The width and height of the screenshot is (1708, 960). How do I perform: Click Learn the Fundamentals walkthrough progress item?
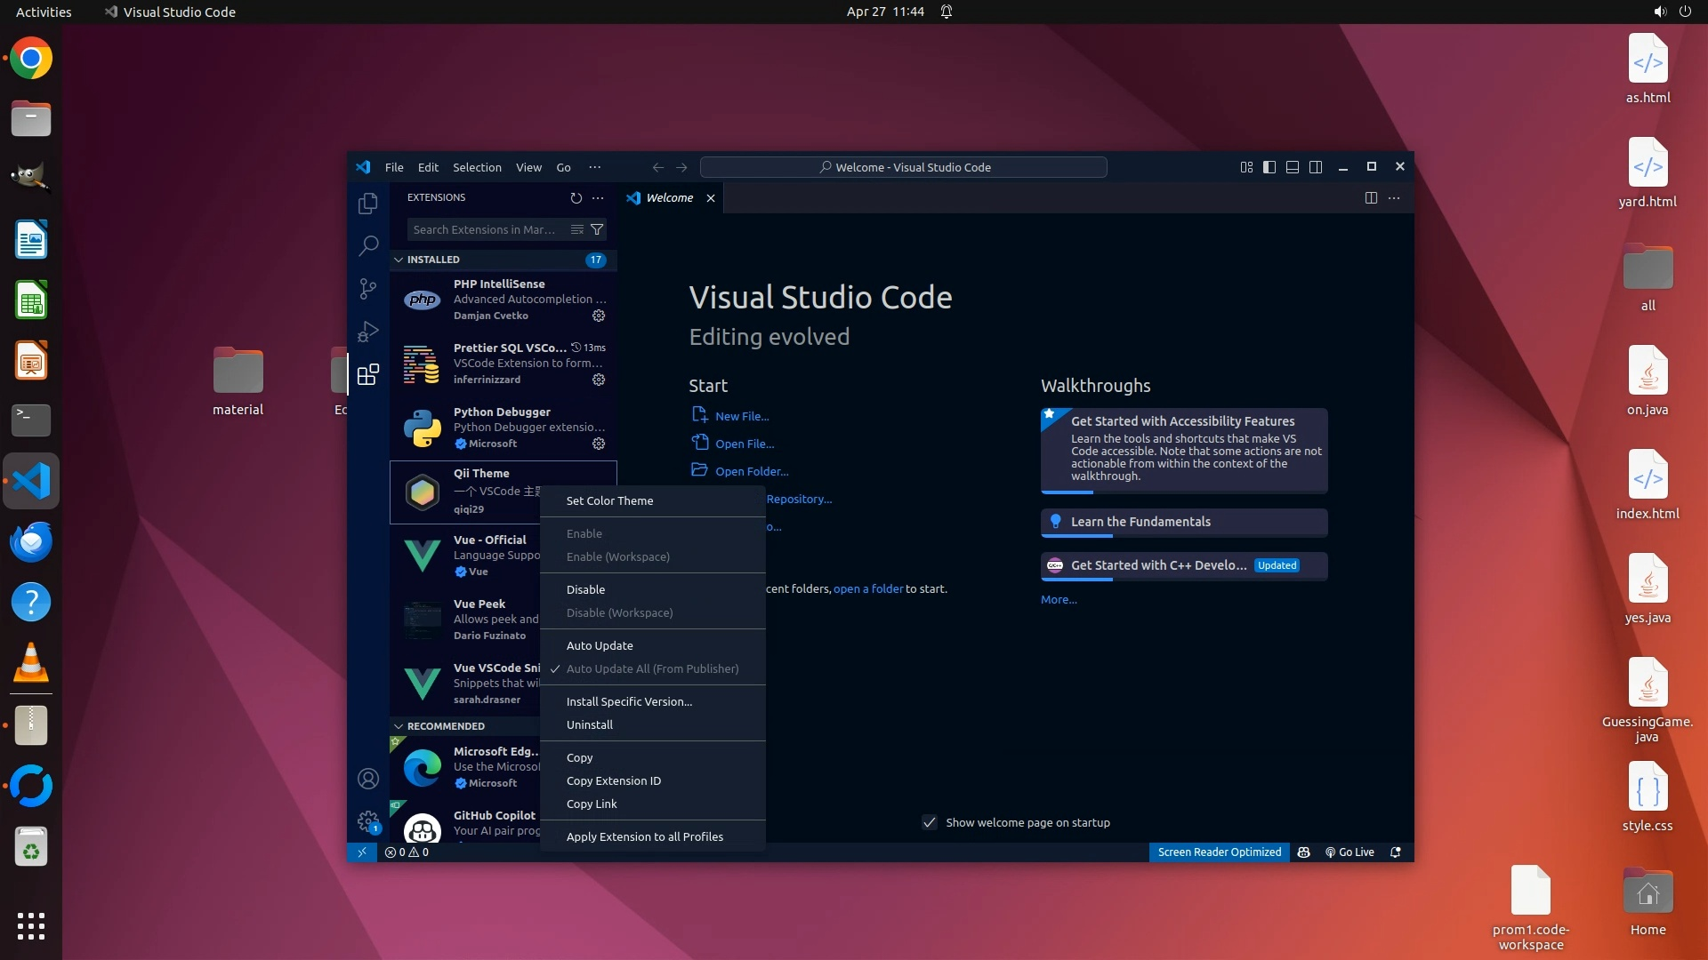1183,522
